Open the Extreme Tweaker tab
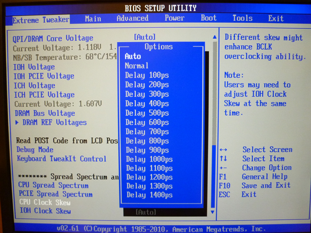This screenshot has height=233, width=311. click(x=41, y=20)
